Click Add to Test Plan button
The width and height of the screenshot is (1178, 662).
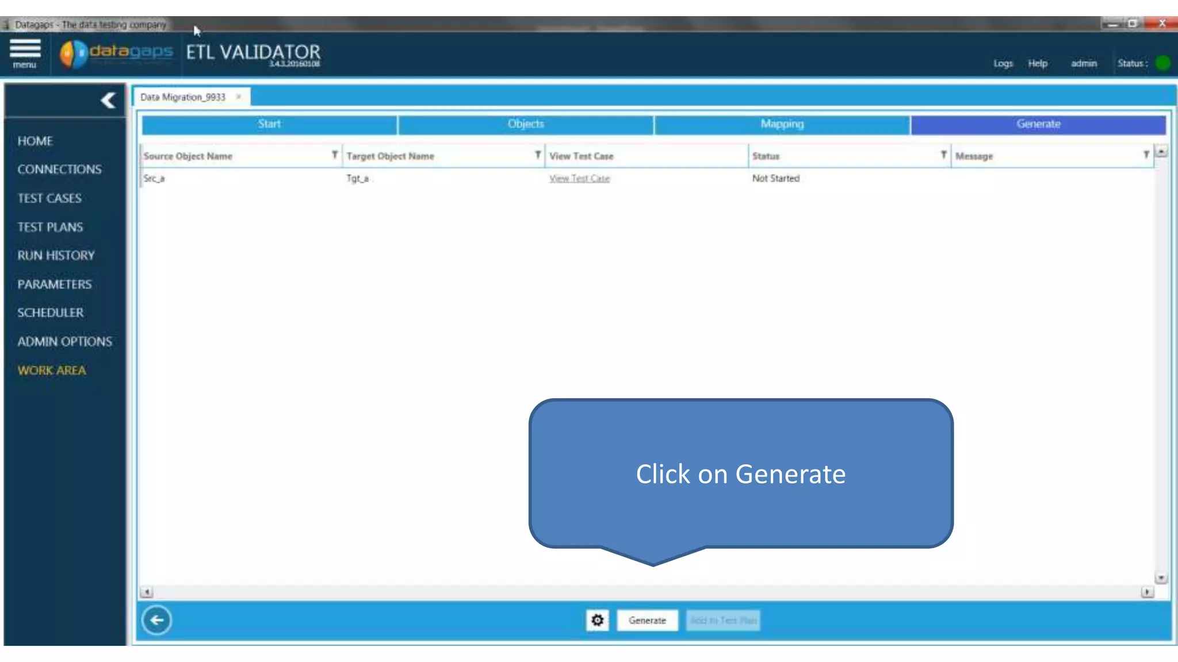[723, 621]
